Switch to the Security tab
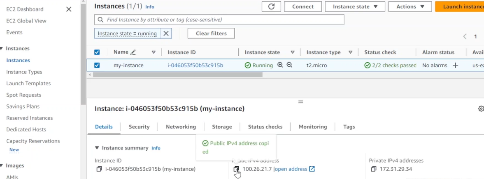This screenshot has height=179, width=484. tap(139, 127)
